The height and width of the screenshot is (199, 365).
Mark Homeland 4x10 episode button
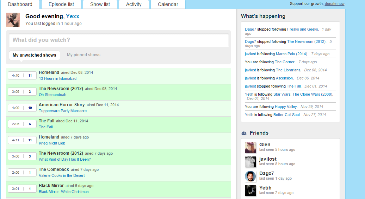16,76
